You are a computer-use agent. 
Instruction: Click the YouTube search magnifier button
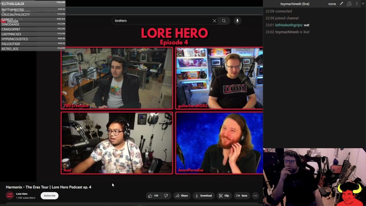coord(224,21)
